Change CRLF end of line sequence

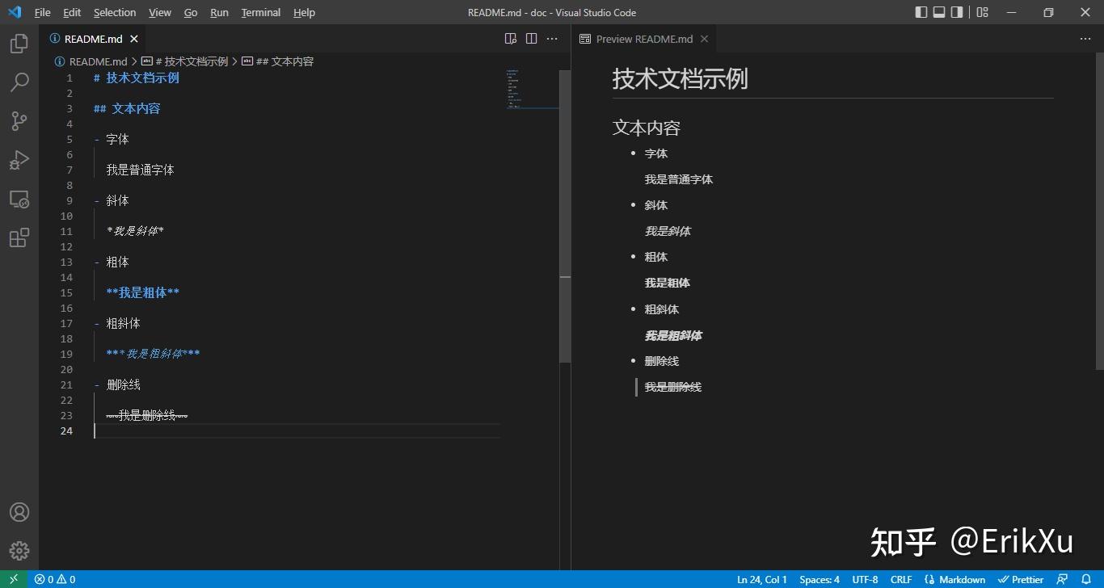(x=901, y=579)
